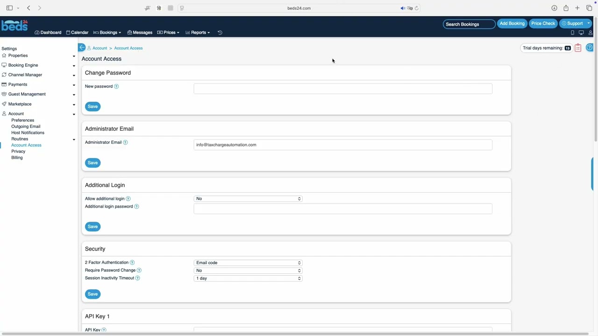Open 2 Factor Authentication dropdown
This screenshot has height=336, width=598.
[x=248, y=263]
